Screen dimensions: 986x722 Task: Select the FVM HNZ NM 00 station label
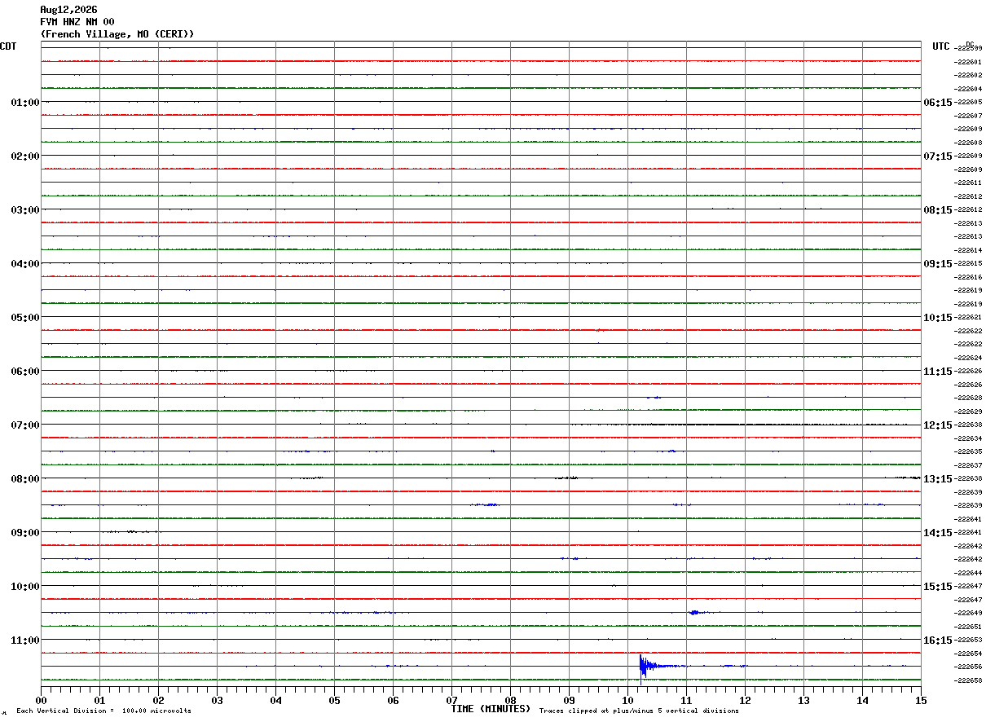[77, 22]
